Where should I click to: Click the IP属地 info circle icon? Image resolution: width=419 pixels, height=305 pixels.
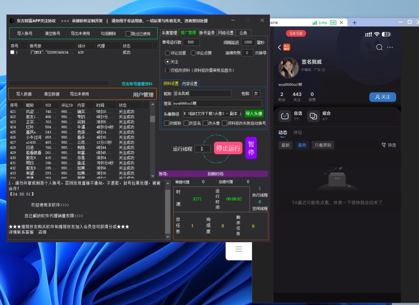[x=323, y=70]
